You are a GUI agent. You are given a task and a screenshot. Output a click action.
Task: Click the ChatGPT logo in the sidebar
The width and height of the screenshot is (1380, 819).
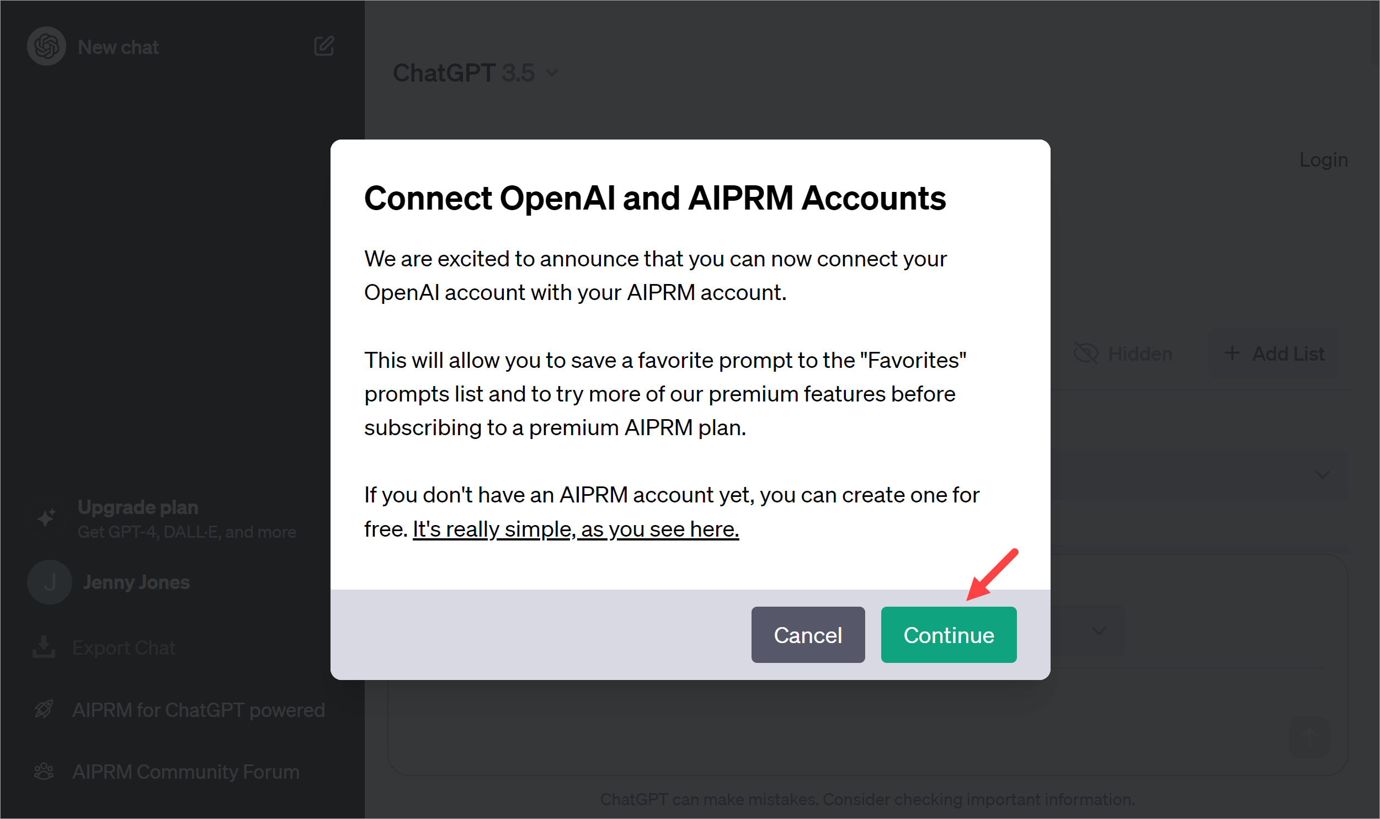(46, 46)
